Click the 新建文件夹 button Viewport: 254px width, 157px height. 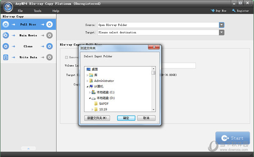tap(97, 118)
